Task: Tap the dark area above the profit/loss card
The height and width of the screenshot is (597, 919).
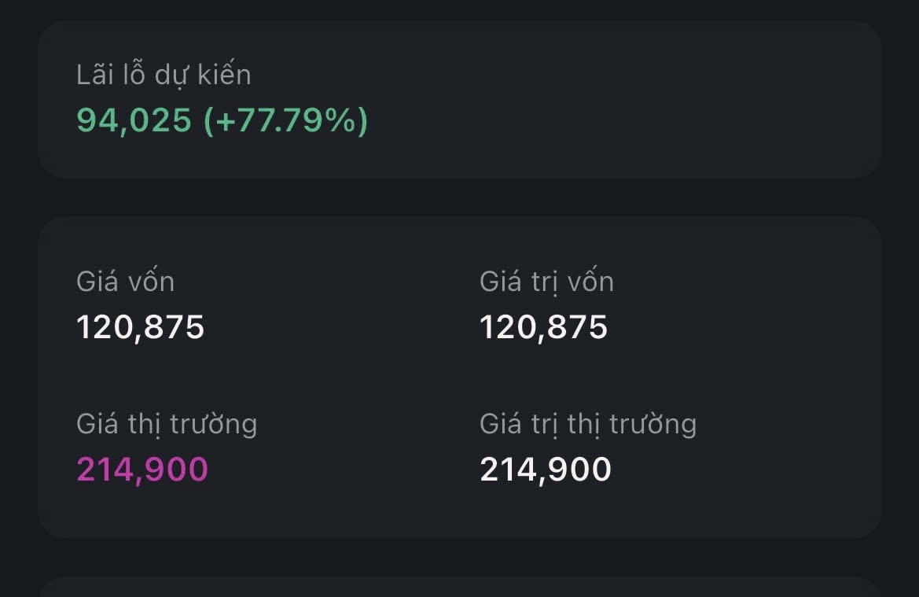Action: [x=459, y=9]
